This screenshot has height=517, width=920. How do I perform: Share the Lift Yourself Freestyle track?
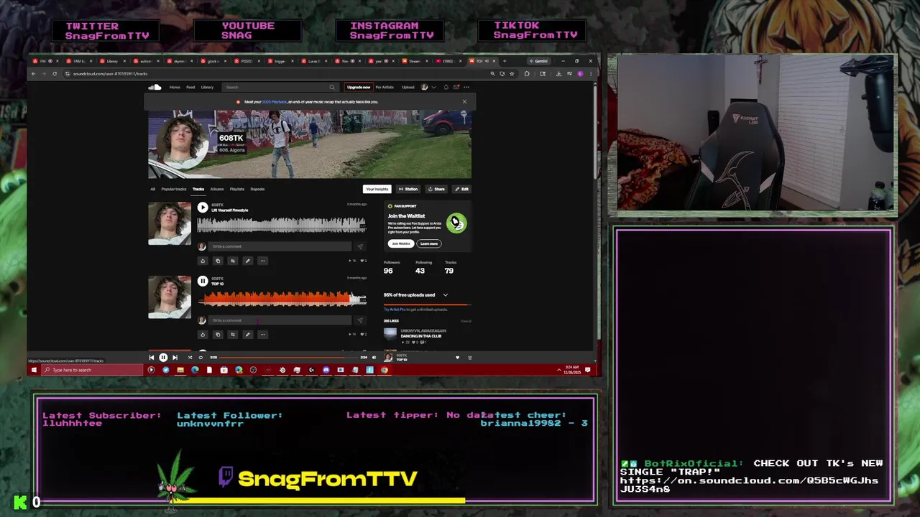point(203,261)
